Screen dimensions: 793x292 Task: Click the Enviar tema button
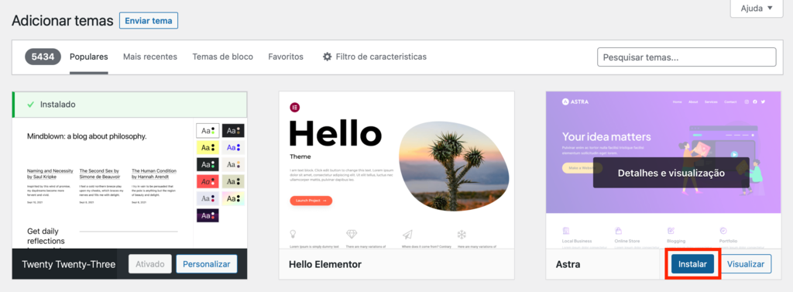(x=149, y=21)
